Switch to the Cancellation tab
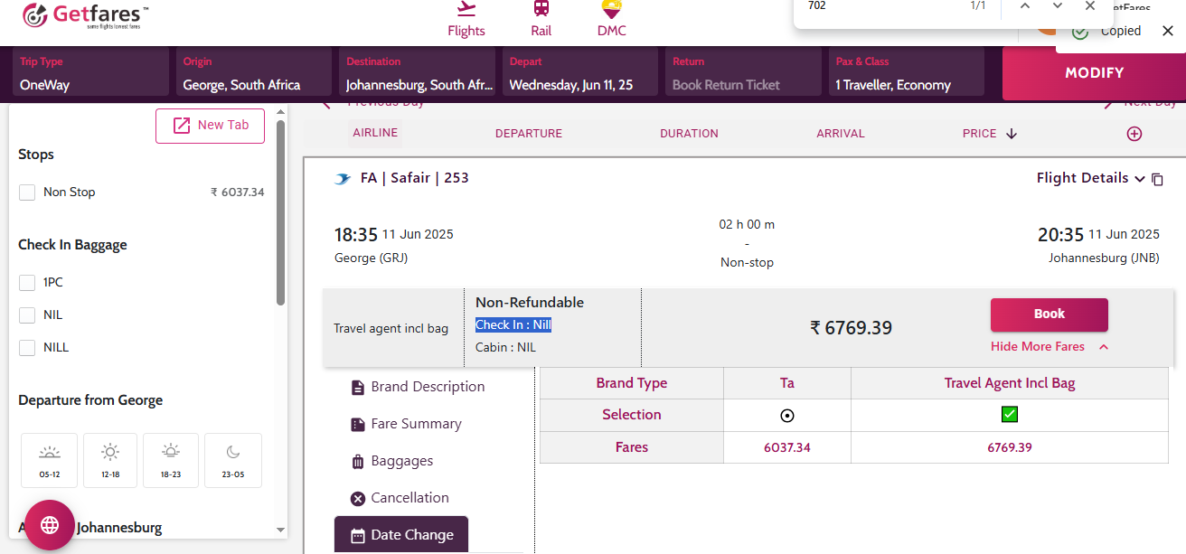1186x554 pixels. (409, 498)
